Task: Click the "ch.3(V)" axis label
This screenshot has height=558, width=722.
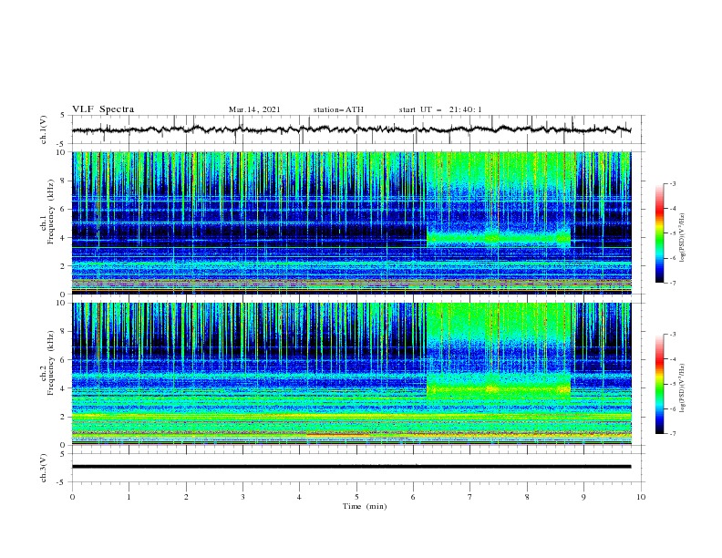Action: pyautogui.click(x=44, y=468)
